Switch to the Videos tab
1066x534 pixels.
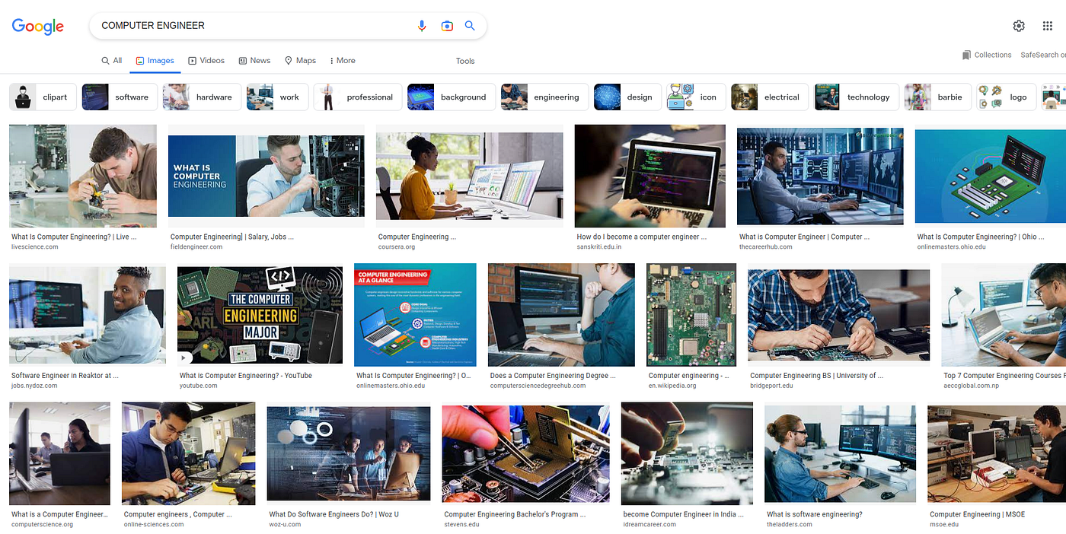click(206, 61)
